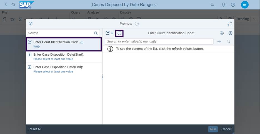Click the new document icon under File

(4, 19)
